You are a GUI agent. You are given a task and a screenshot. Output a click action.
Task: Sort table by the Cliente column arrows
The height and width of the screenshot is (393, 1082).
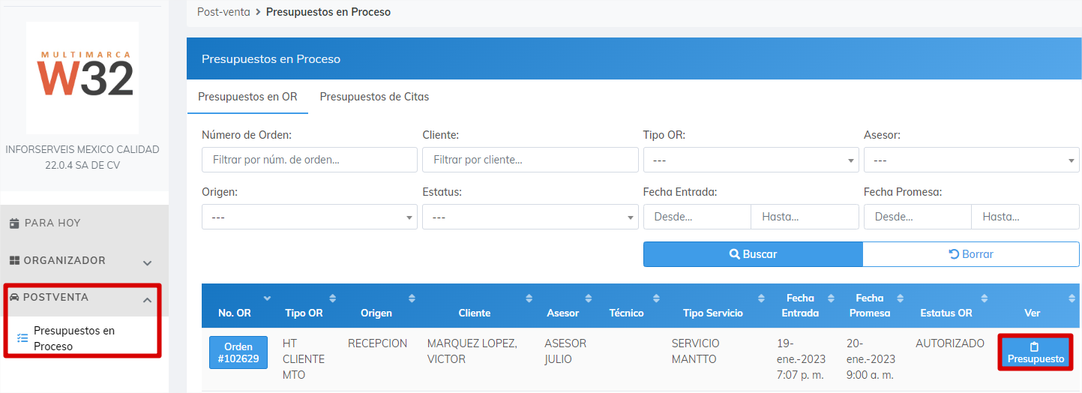coord(532,298)
